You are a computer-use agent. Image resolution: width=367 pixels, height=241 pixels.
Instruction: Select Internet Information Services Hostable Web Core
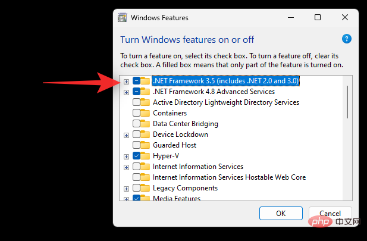[229, 177]
